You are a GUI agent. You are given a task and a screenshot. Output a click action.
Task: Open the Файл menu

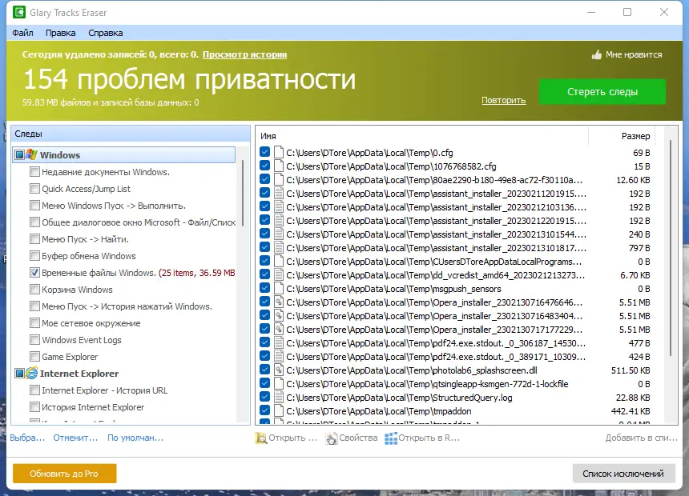click(23, 33)
